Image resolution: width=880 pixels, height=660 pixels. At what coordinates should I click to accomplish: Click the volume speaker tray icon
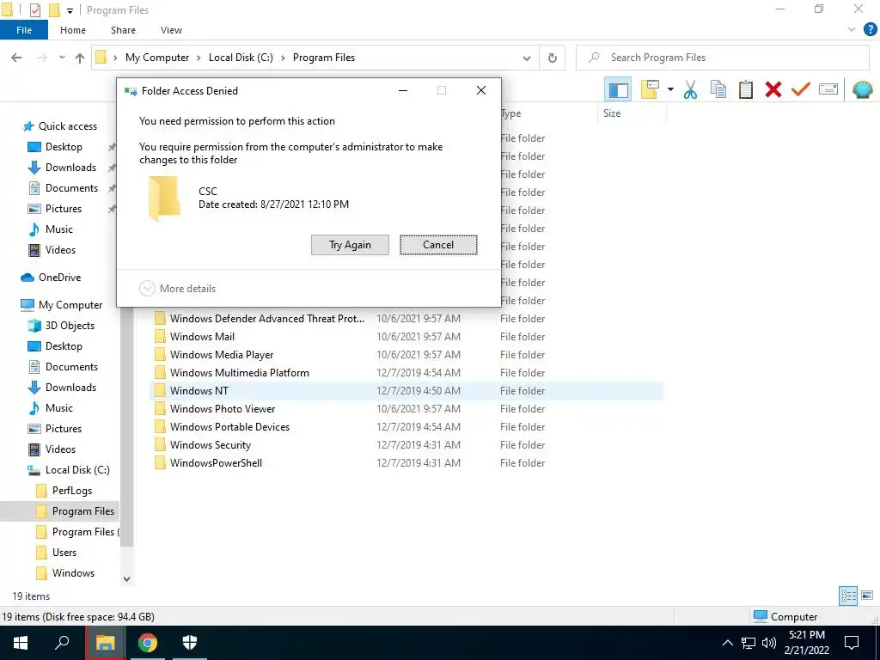(x=769, y=643)
